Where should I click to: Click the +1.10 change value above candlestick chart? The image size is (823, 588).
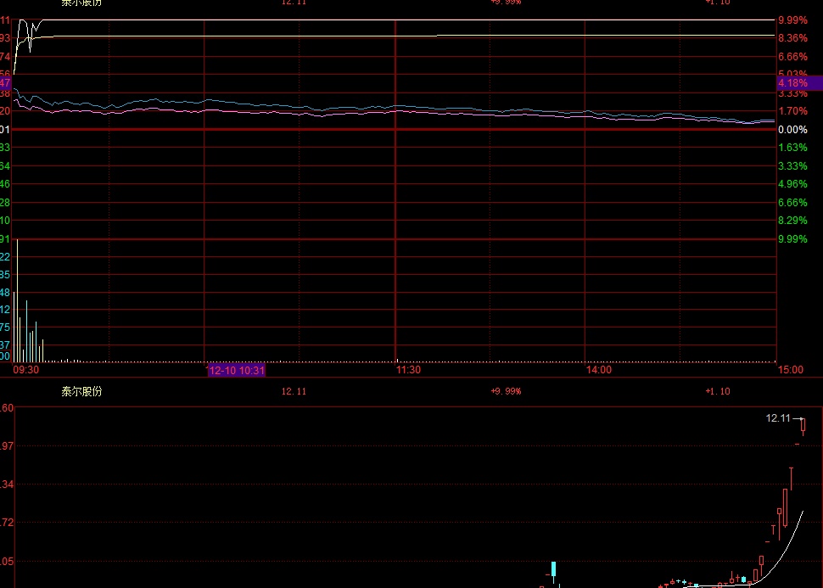click(717, 391)
